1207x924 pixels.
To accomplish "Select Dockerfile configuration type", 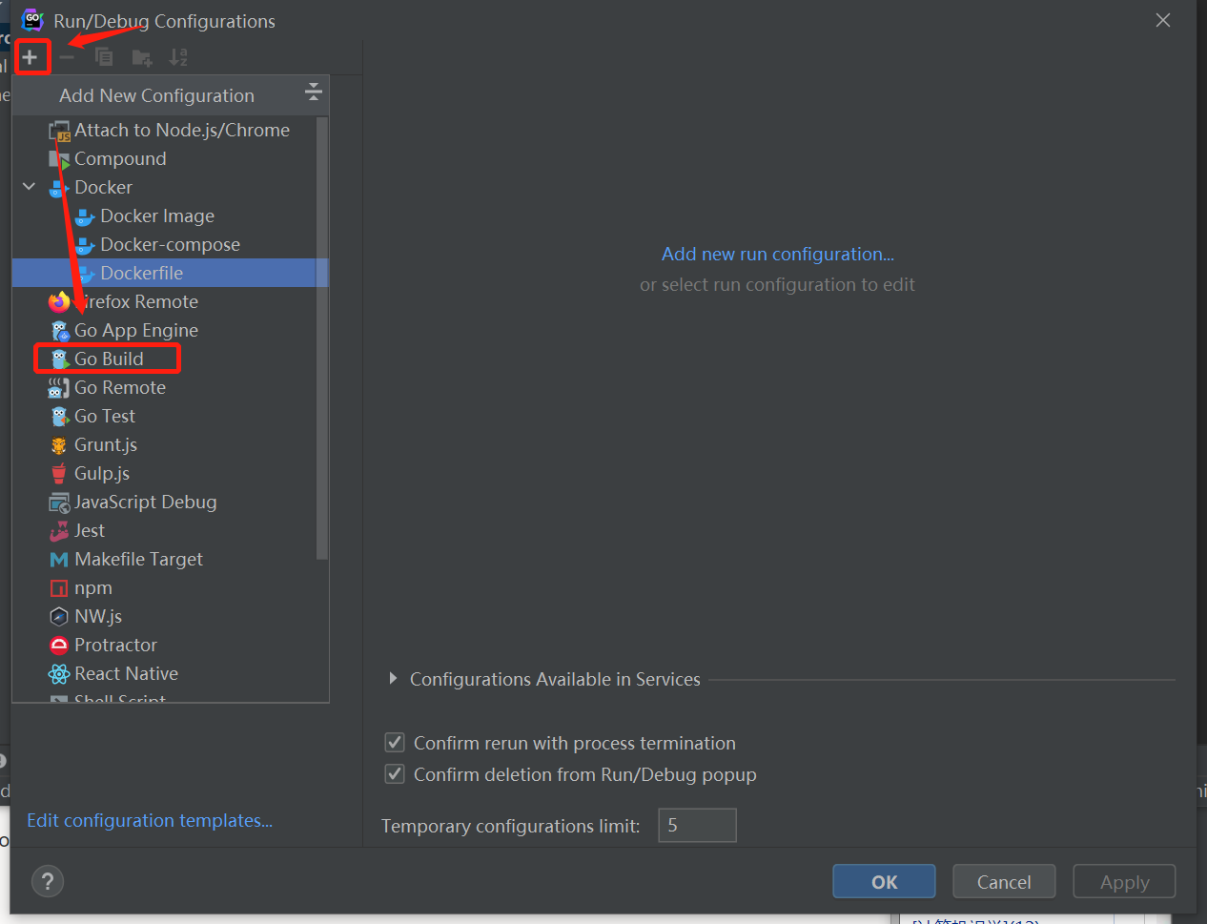I will pyautogui.click(x=171, y=273).
